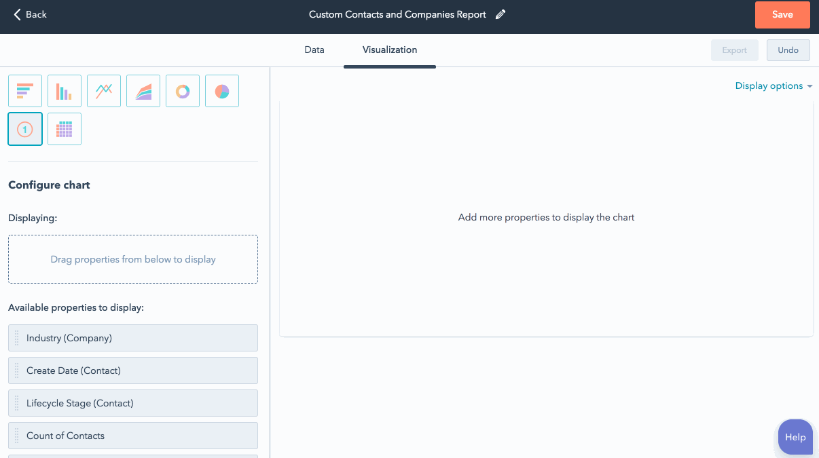
Task: Select the donut chart type
Action: [x=183, y=91]
